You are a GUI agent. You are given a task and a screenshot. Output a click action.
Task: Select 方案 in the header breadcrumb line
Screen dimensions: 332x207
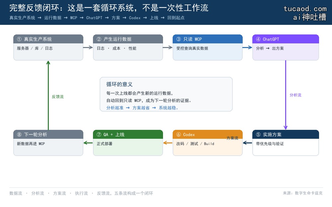click(x=116, y=18)
